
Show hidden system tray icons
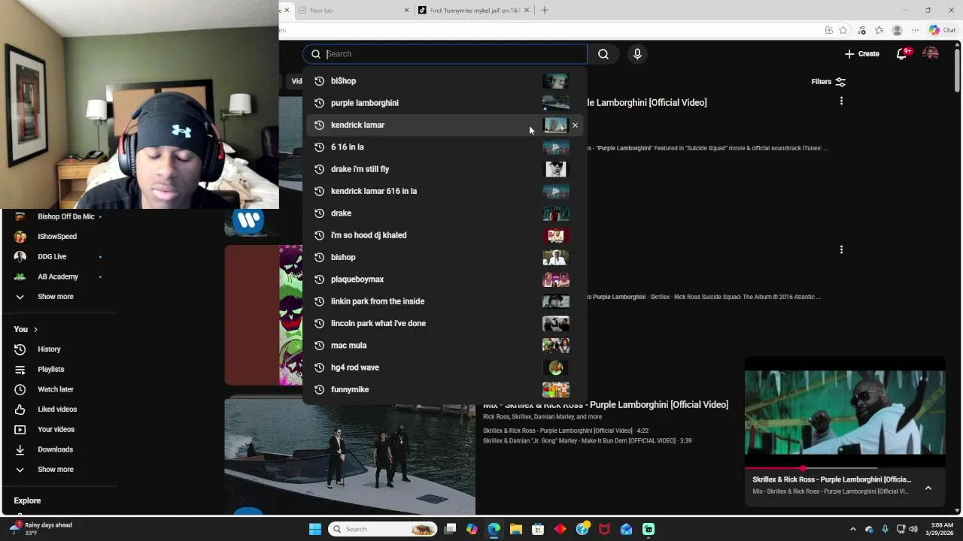(x=852, y=529)
